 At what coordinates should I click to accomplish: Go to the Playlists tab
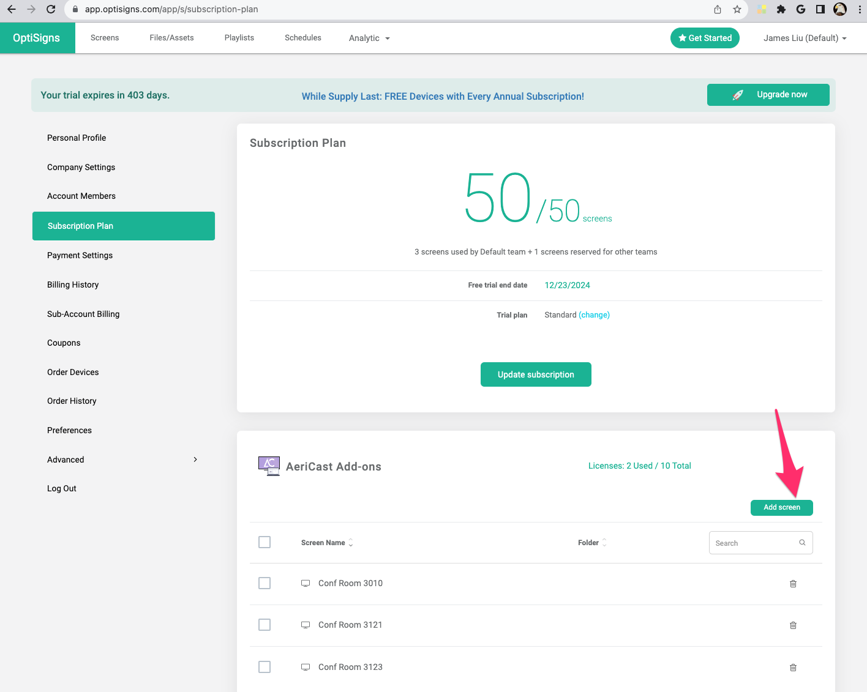pyautogui.click(x=239, y=38)
